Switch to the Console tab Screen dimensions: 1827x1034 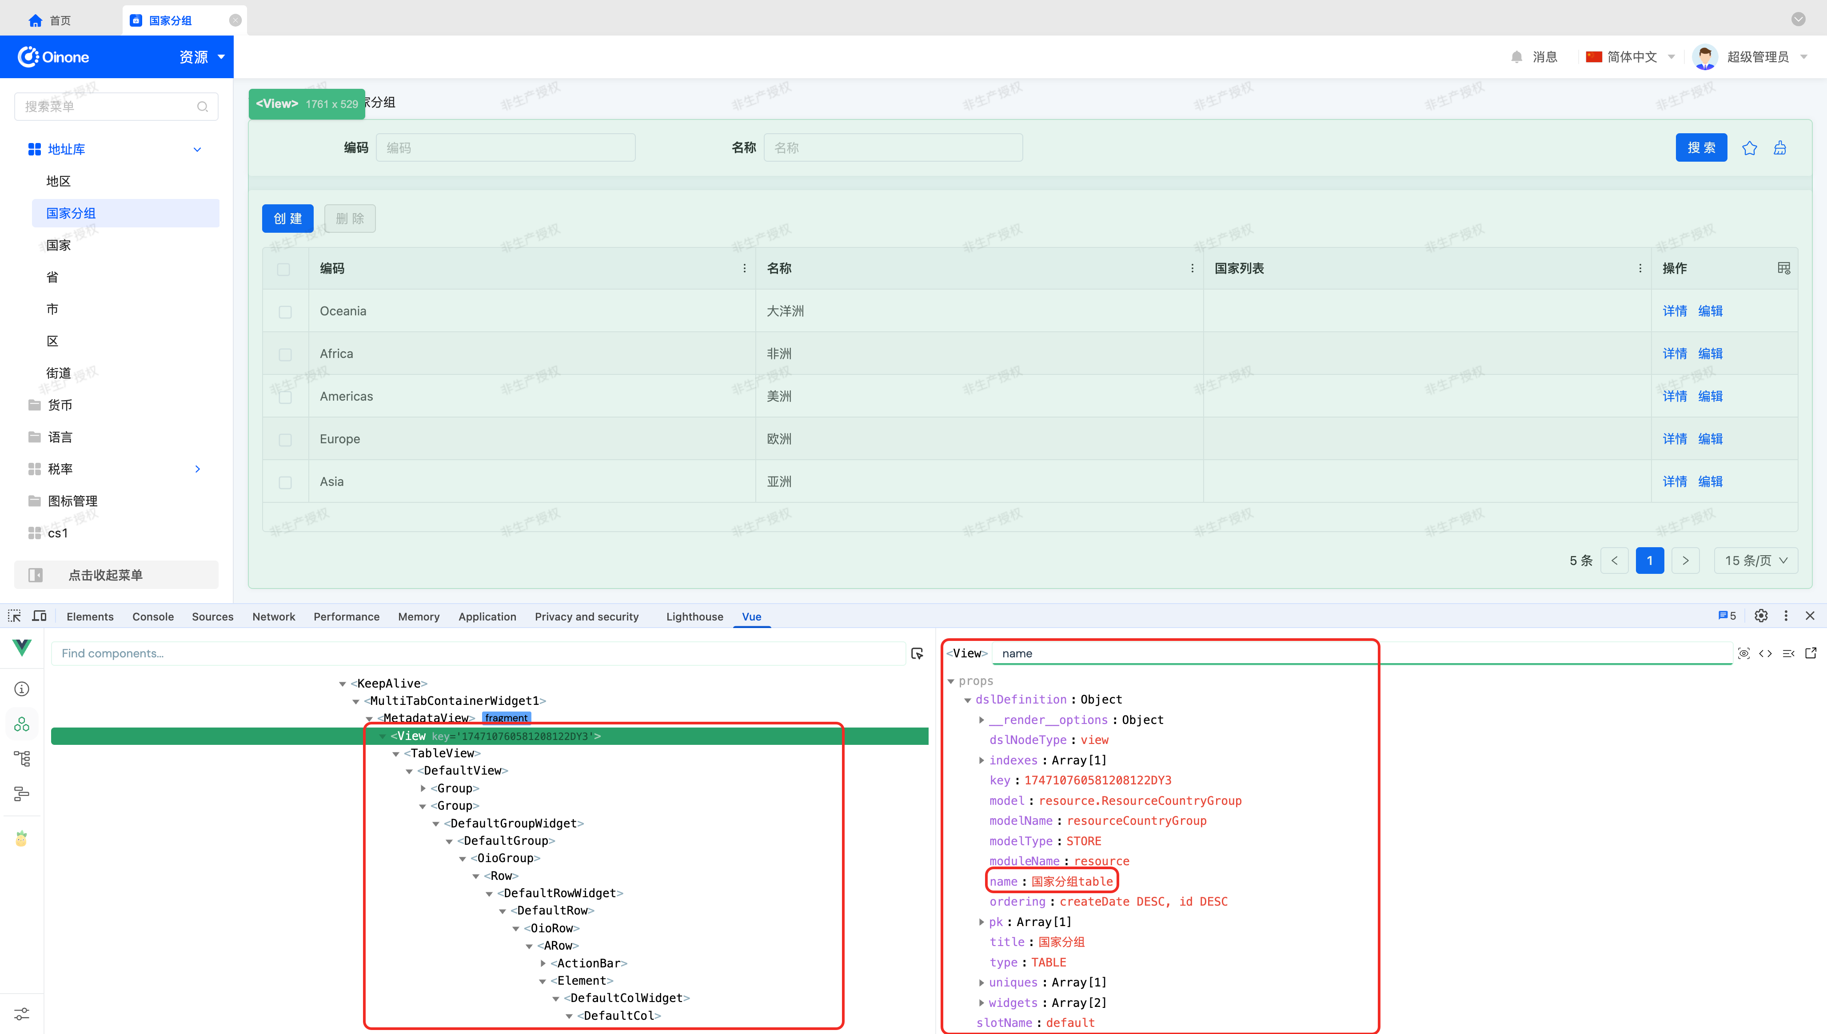click(x=153, y=616)
